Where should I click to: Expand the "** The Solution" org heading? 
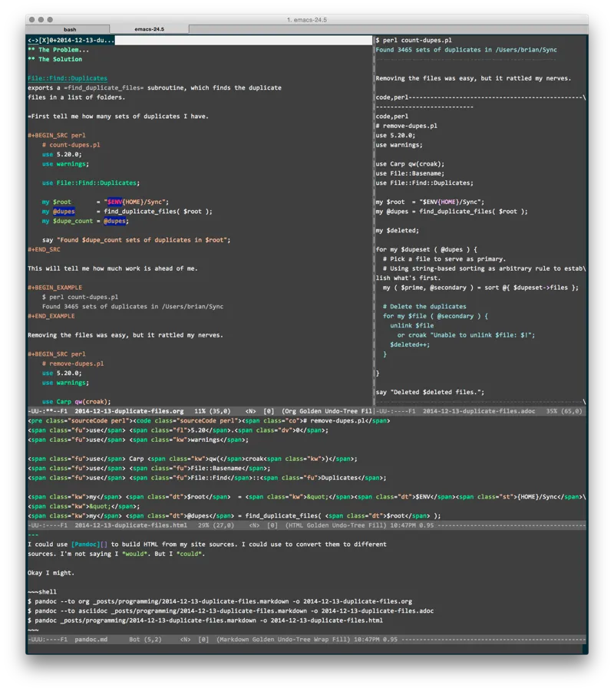point(55,59)
